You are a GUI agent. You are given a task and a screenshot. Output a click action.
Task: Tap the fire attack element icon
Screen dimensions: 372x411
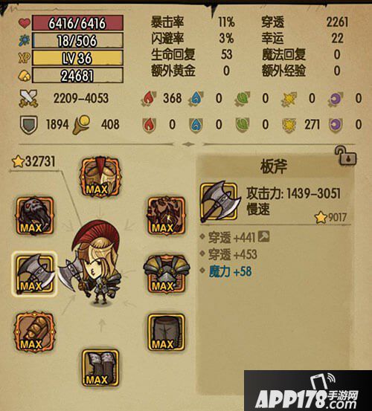(x=149, y=99)
